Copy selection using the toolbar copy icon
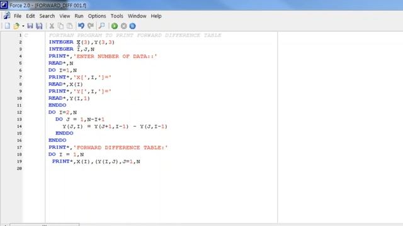Viewport: 403px width, 226px height. [60, 26]
